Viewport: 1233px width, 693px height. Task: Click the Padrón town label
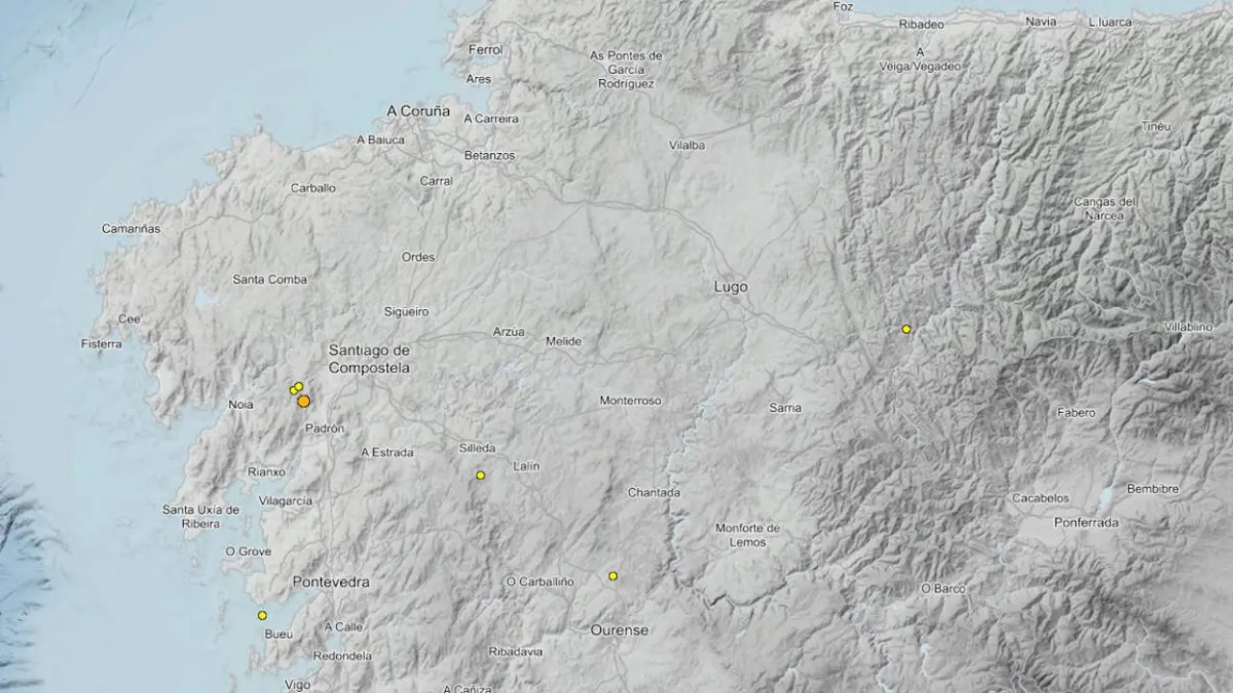(325, 427)
